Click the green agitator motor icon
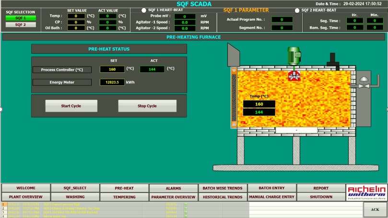388x218 pixels. click(x=293, y=56)
